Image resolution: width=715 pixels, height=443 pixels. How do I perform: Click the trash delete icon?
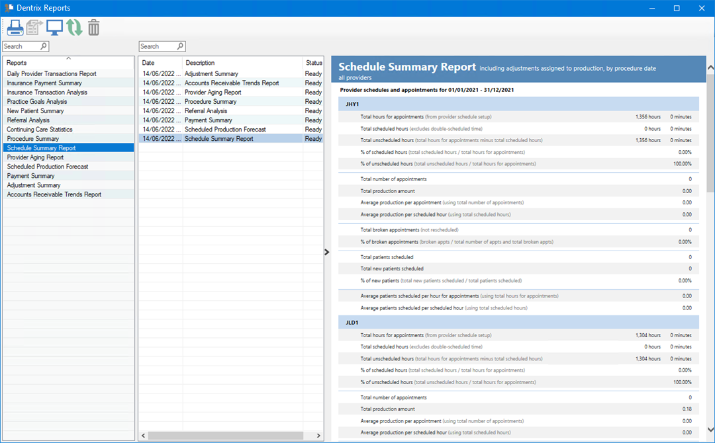pyautogui.click(x=93, y=28)
